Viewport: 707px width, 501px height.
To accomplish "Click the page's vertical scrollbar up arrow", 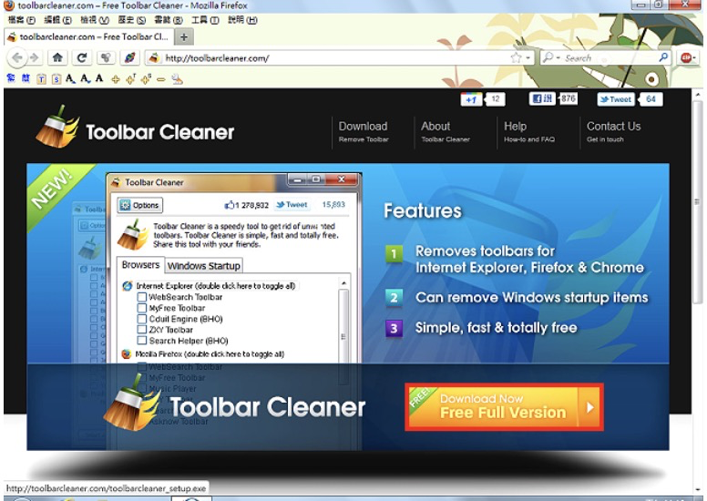I will [x=698, y=94].
